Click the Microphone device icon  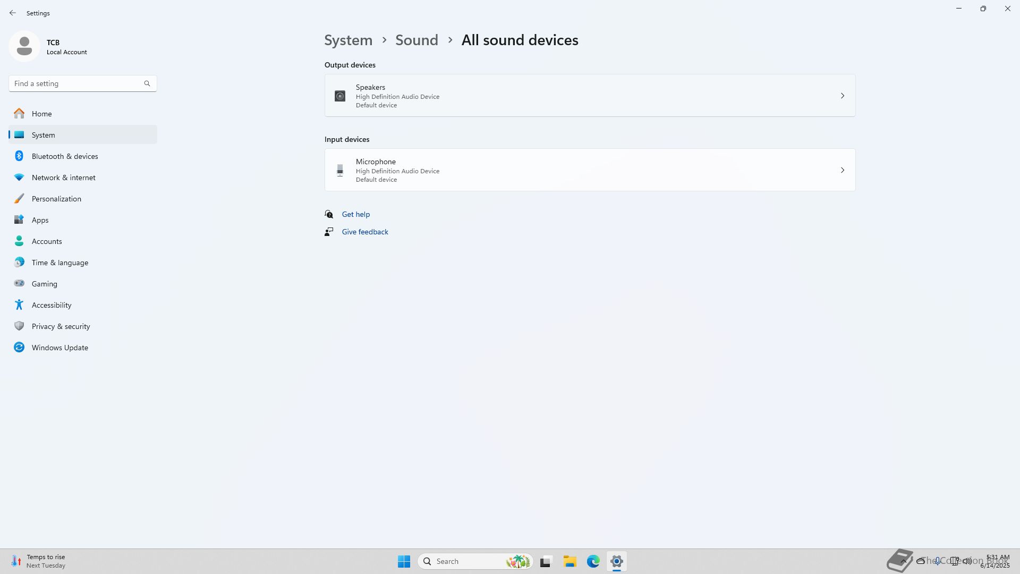tap(340, 171)
